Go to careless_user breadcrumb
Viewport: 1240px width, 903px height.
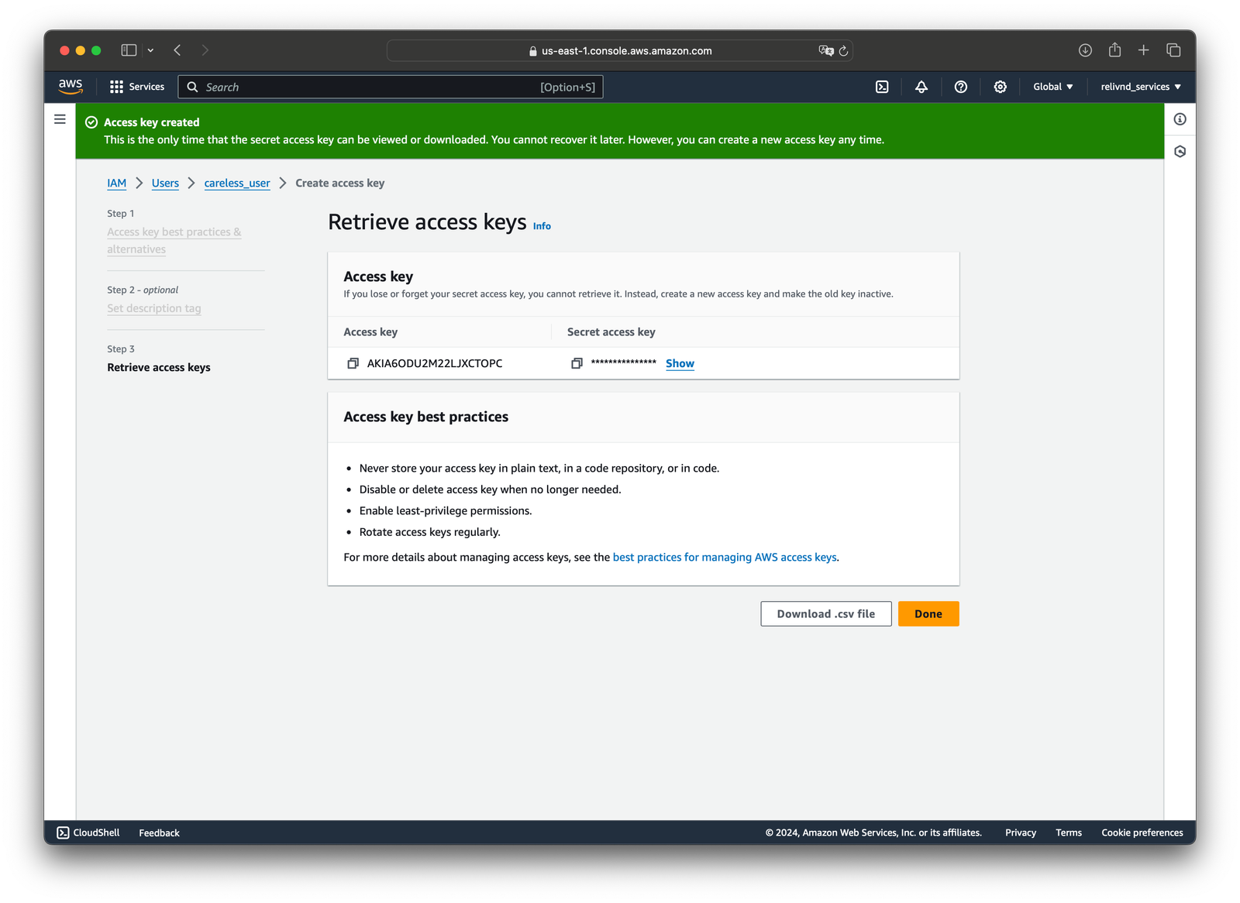(x=237, y=184)
